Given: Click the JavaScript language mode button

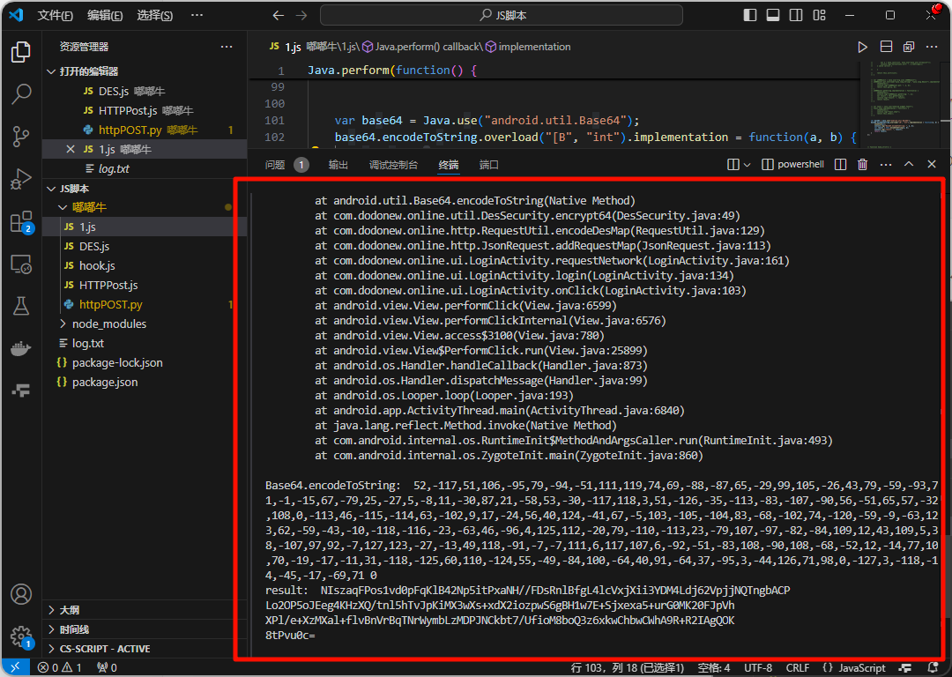Looking at the screenshot, I should click(x=861, y=668).
